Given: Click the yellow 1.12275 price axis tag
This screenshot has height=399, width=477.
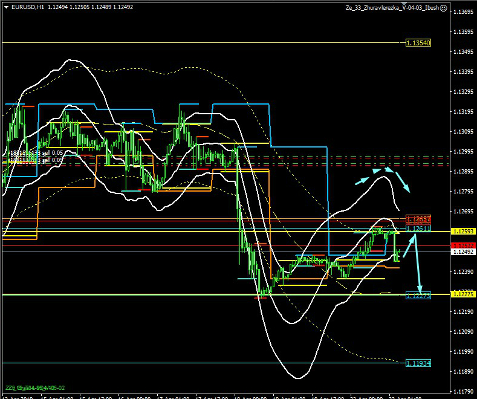Looking at the screenshot, I should click(464, 294).
